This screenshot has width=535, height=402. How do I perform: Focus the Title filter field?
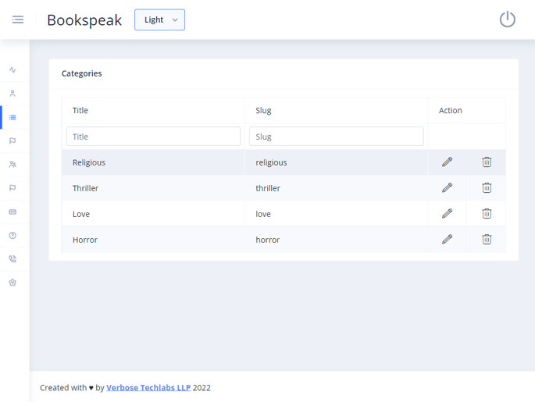(x=153, y=137)
